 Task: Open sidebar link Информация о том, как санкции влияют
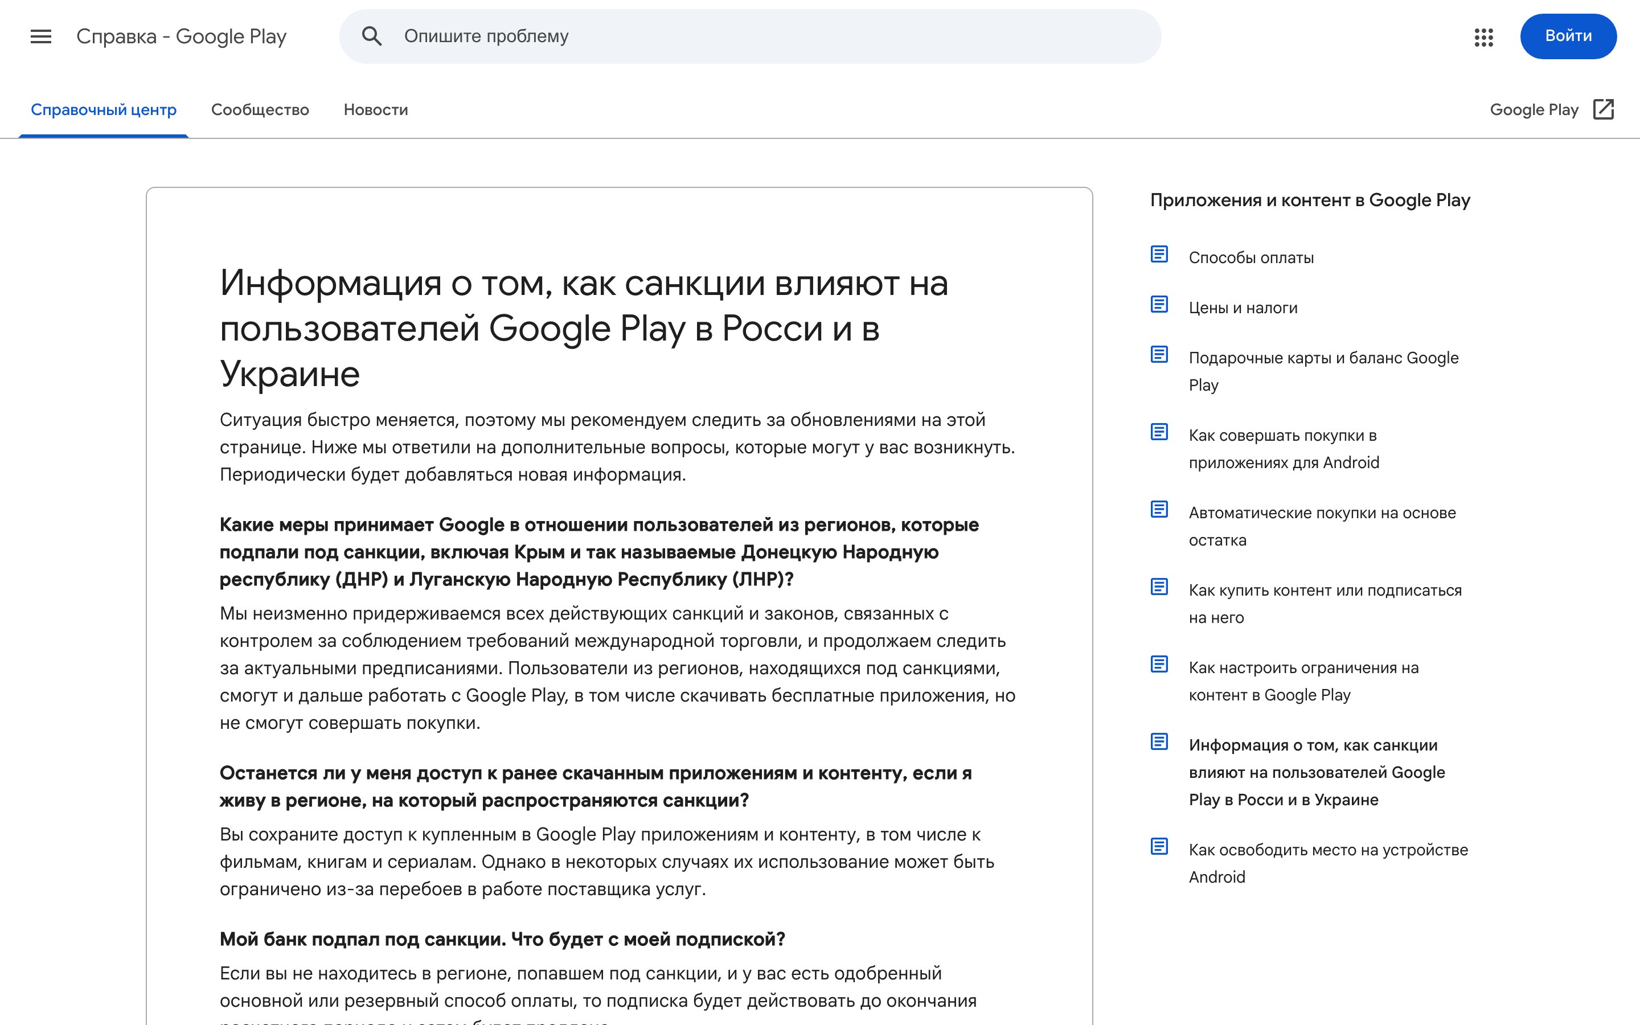coord(1317,772)
